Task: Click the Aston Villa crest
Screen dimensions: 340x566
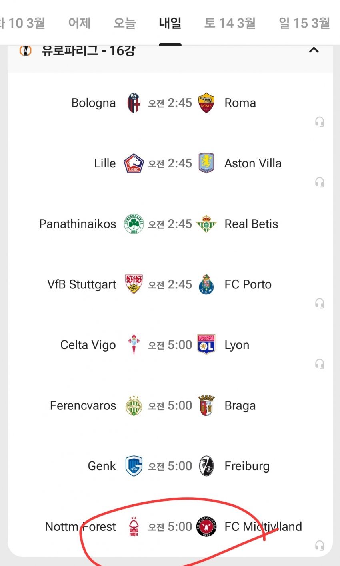Action: point(206,163)
